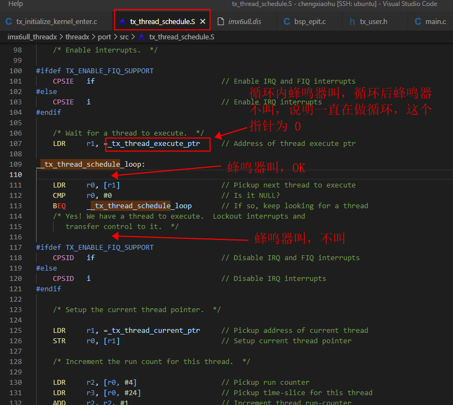Open the tx_user.h tab
The height and width of the screenshot is (405, 453).
[373, 22]
